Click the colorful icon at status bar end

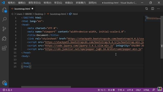(x=160, y=89)
